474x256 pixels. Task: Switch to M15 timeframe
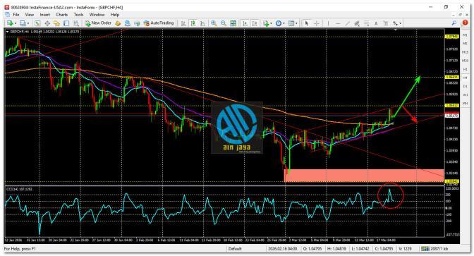pyautogui.click(x=465, y=52)
